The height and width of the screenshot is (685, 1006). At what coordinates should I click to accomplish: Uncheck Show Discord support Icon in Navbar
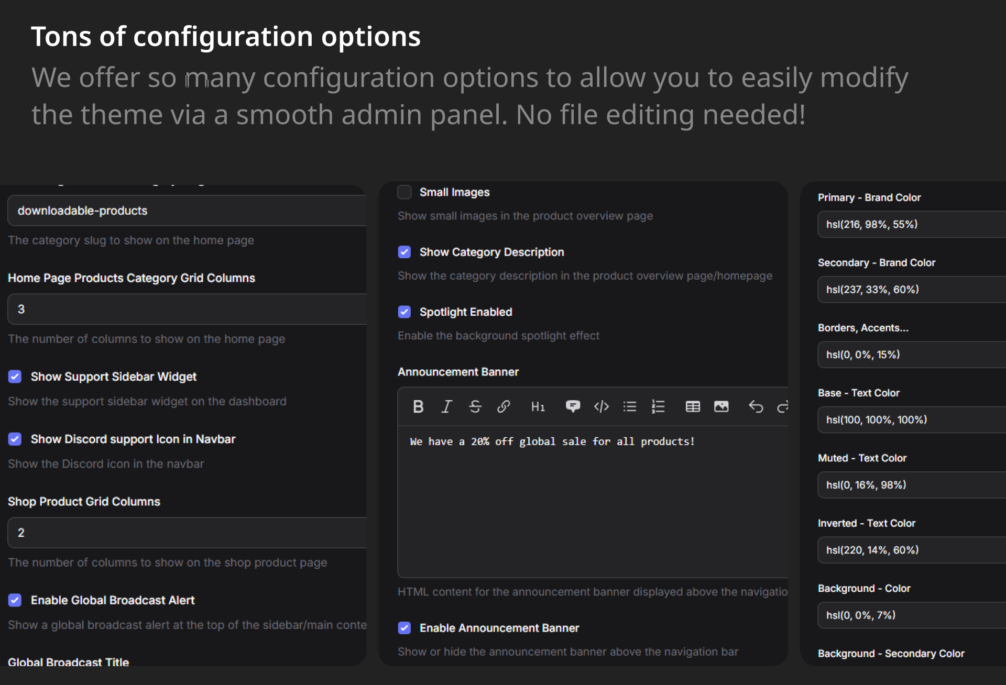(x=15, y=439)
